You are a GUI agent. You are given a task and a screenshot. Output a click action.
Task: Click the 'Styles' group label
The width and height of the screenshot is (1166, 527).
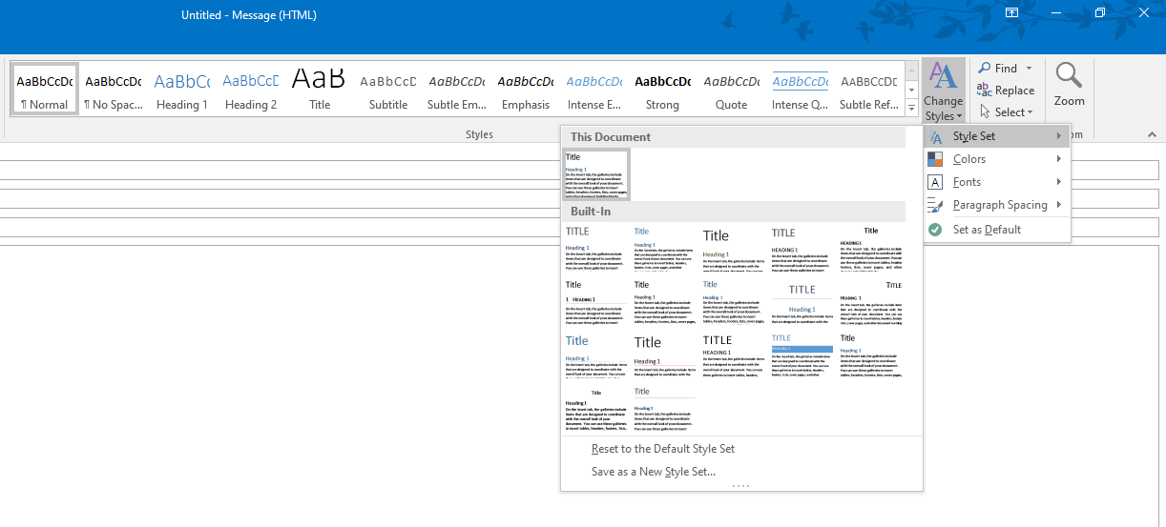click(x=479, y=134)
